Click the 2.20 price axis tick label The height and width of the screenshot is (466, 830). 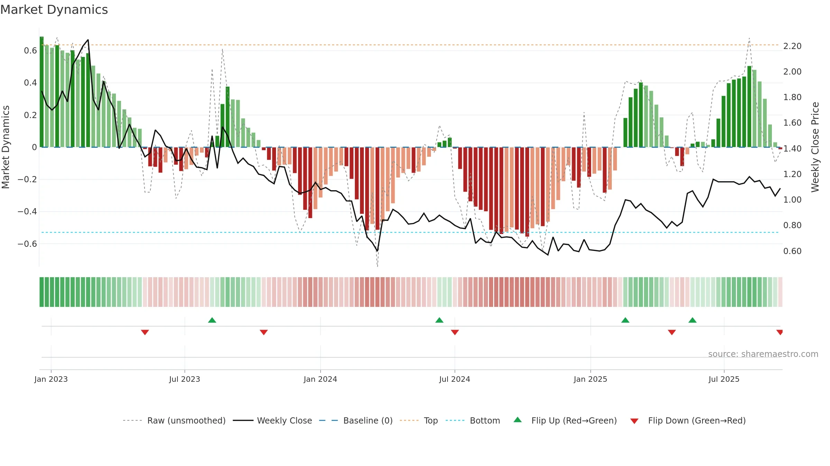click(x=792, y=46)
